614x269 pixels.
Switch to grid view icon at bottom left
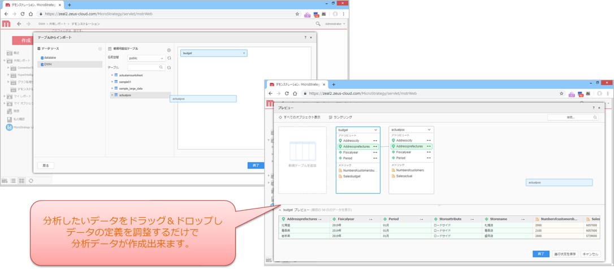click(22, 181)
